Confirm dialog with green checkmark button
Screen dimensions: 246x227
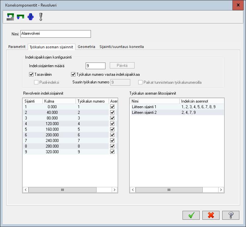191,215
